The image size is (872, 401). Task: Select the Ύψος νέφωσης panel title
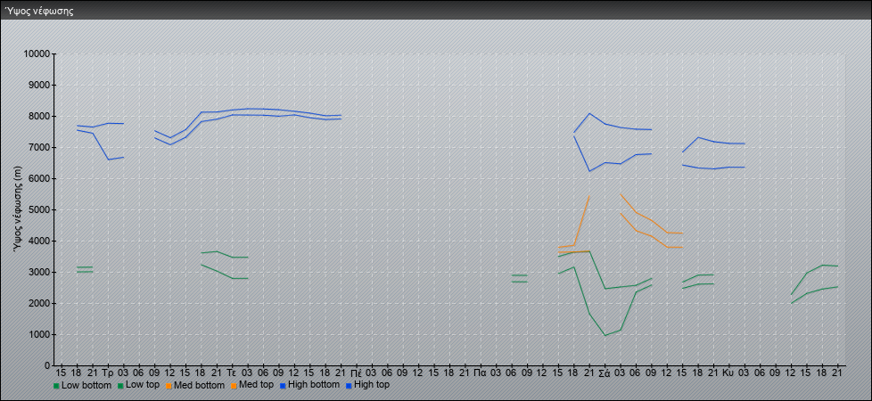click(x=39, y=11)
